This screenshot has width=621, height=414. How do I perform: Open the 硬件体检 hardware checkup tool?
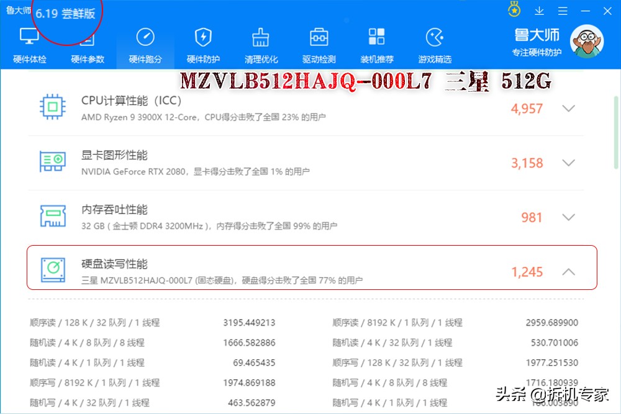tap(28, 45)
